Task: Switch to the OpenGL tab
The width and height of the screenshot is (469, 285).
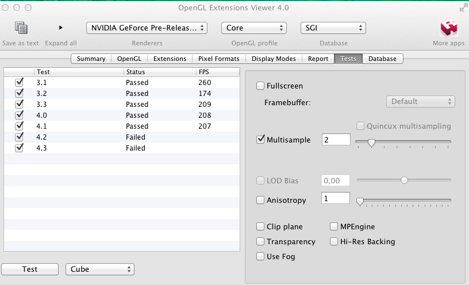Action: pos(129,59)
